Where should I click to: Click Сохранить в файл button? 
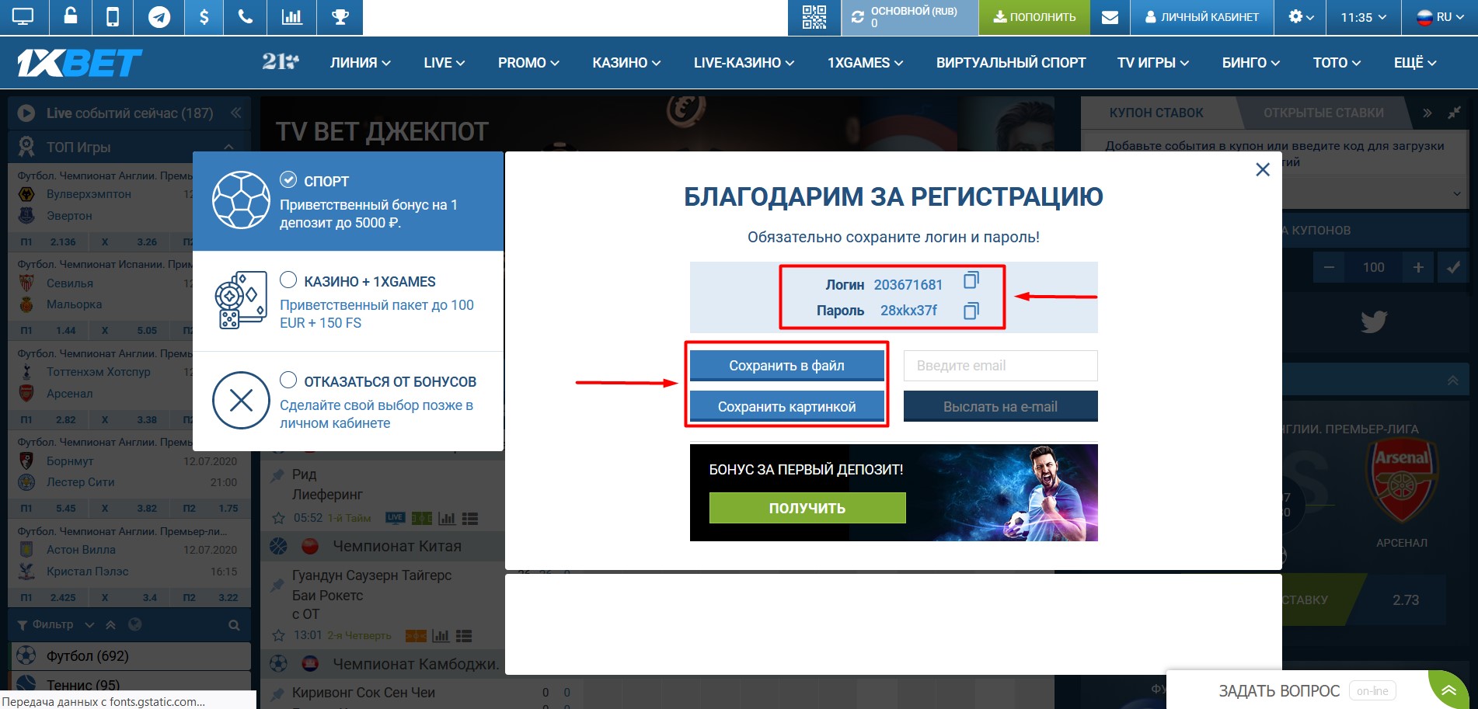tap(786, 366)
